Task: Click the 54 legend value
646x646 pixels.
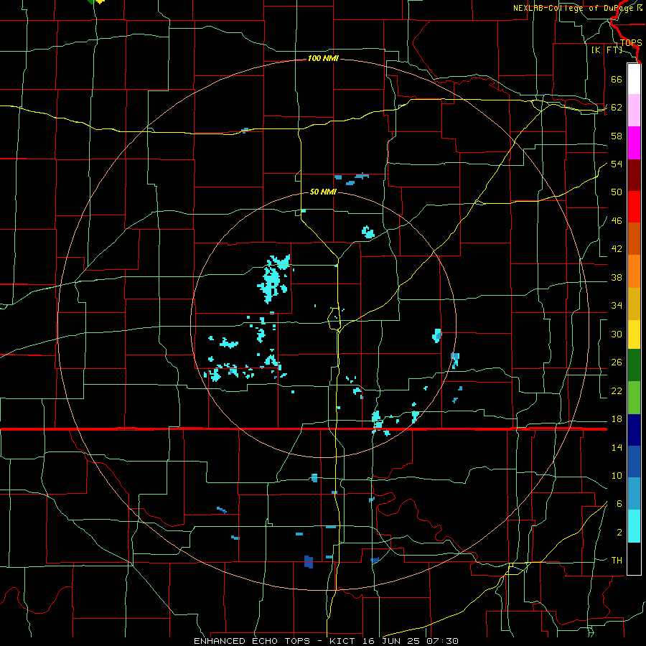Action: point(617,164)
